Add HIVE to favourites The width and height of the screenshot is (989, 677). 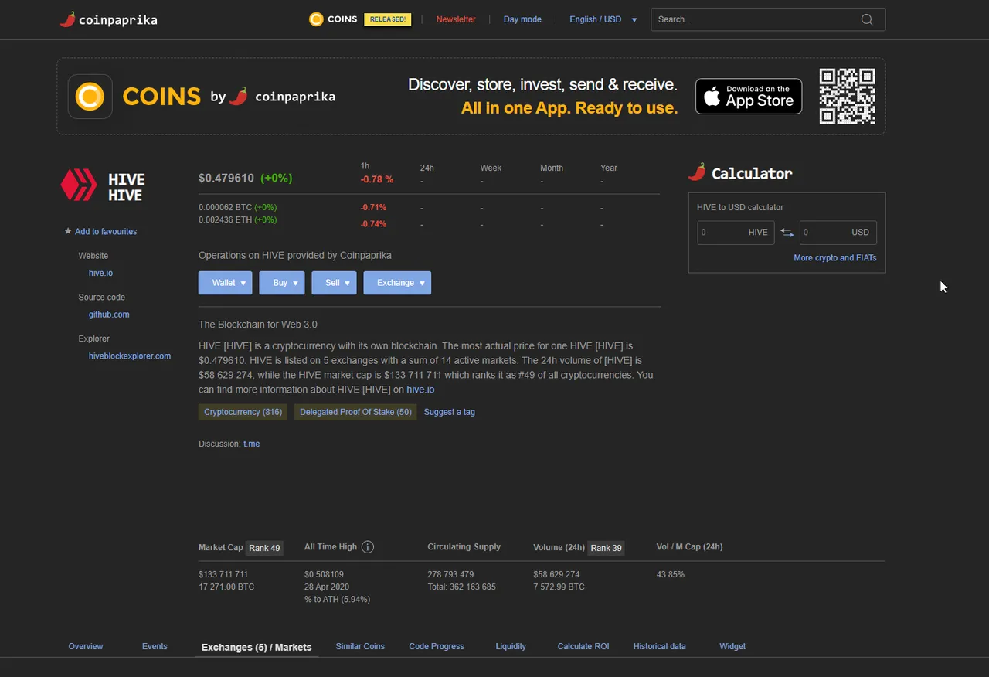click(106, 232)
